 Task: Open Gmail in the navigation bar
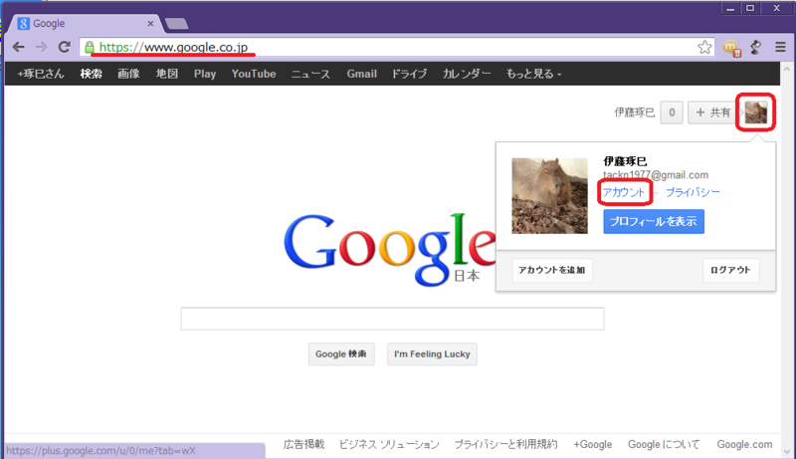coord(361,74)
